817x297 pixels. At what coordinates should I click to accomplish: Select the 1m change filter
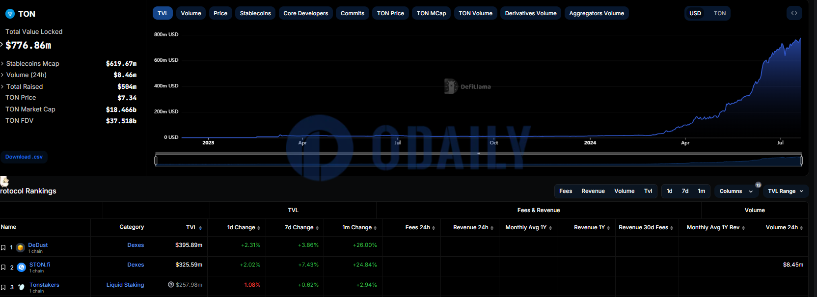click(702, 191)
